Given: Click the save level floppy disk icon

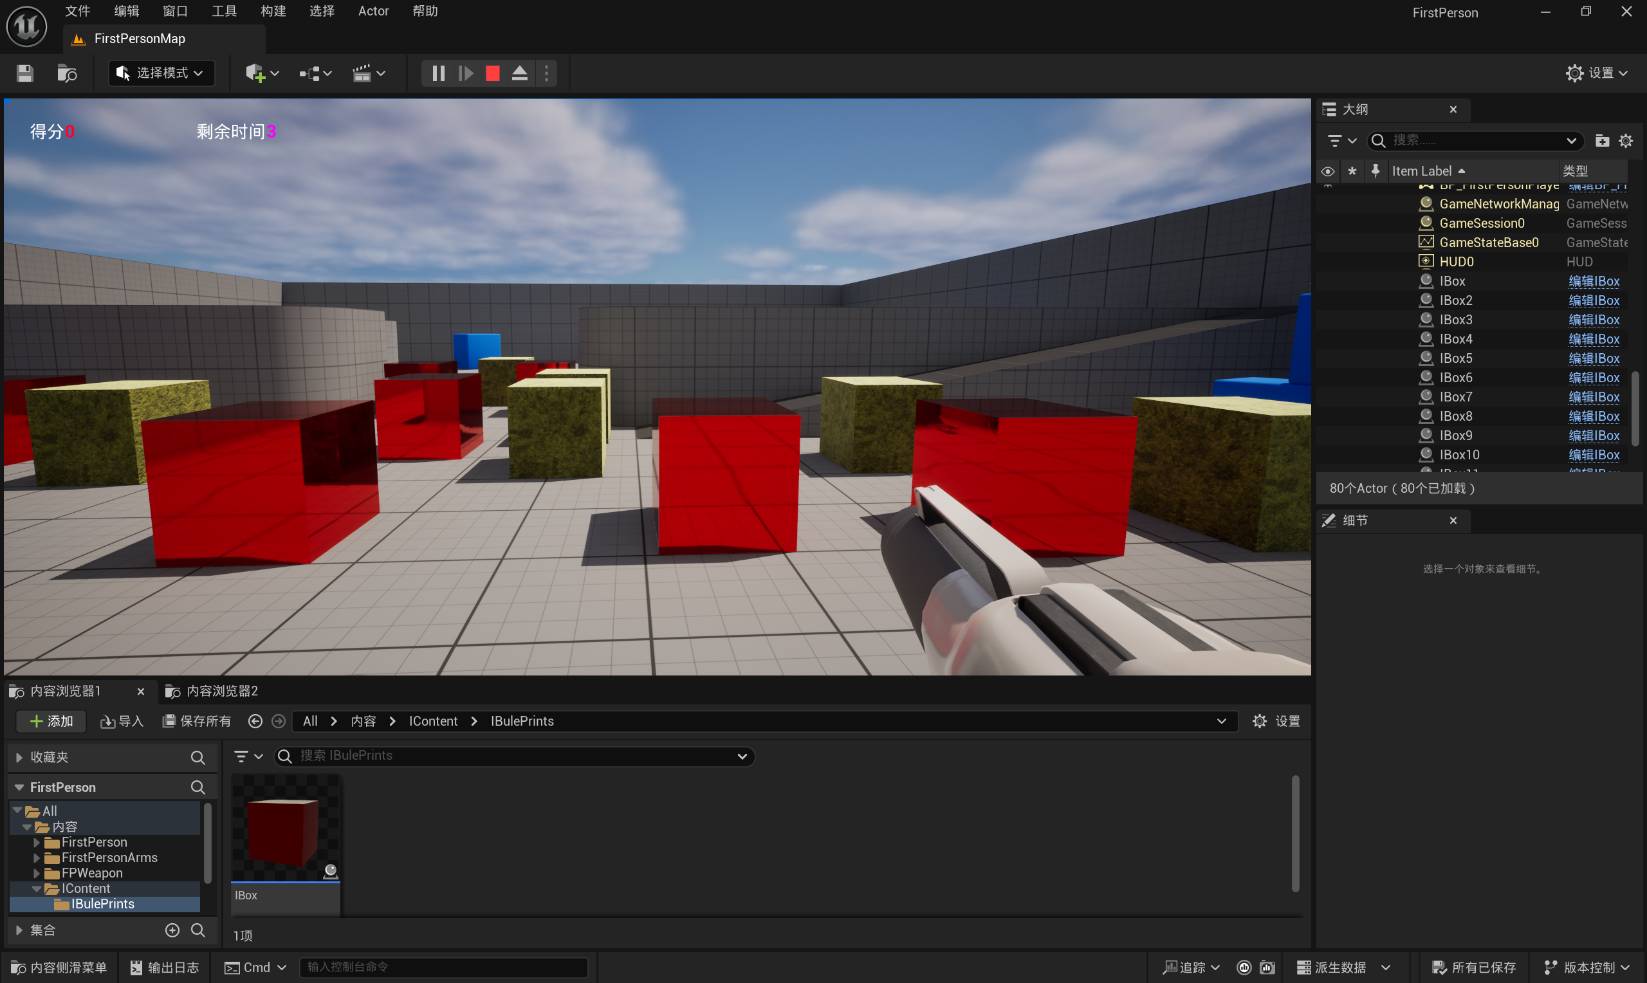Looking at the screenshot, I should pyautogui.click(x=25, y=73).
